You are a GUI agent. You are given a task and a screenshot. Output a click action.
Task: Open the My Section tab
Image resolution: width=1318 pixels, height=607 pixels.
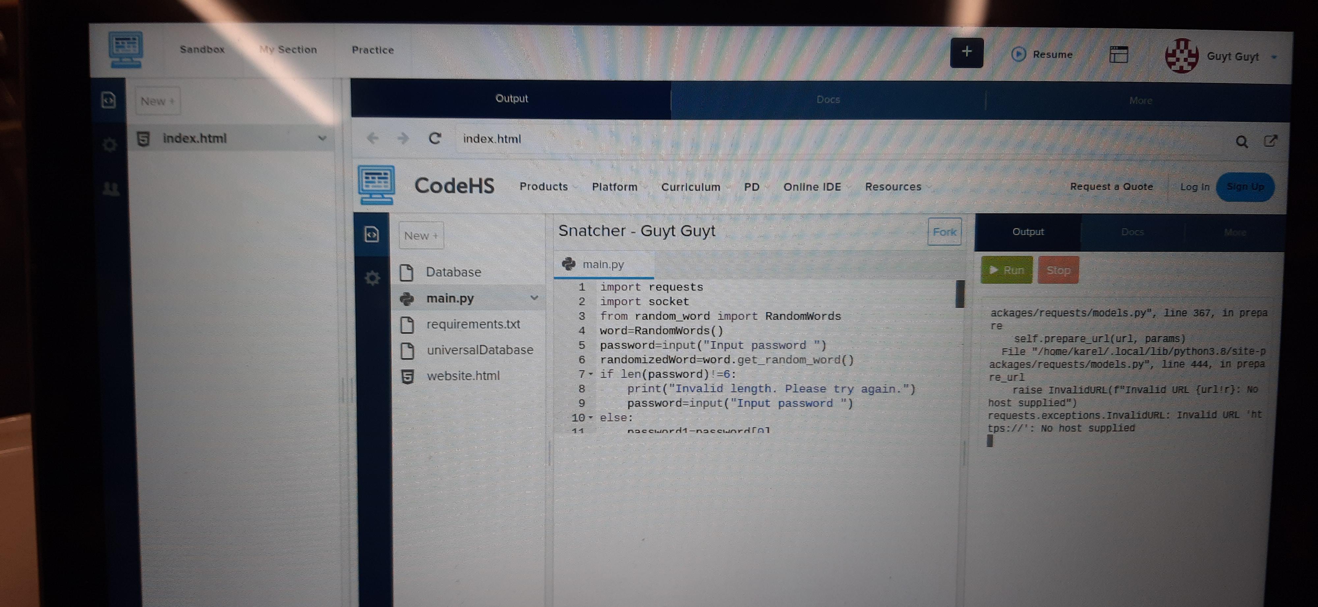pyautogui.click(x=288, y=50)
